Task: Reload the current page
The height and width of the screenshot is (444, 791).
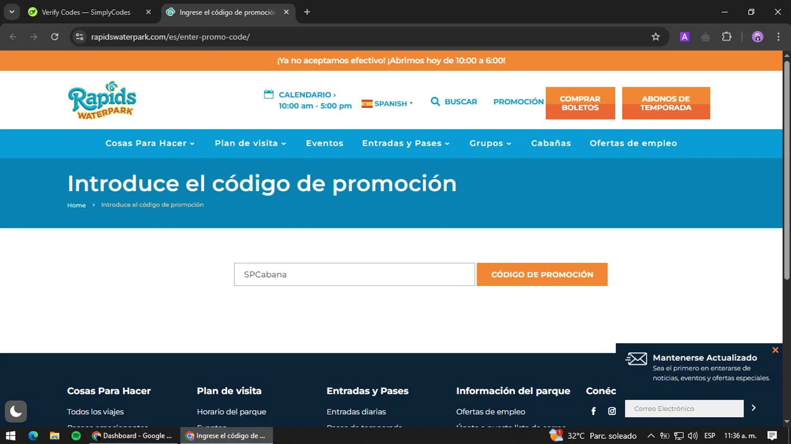Action: tap(55, 37)
